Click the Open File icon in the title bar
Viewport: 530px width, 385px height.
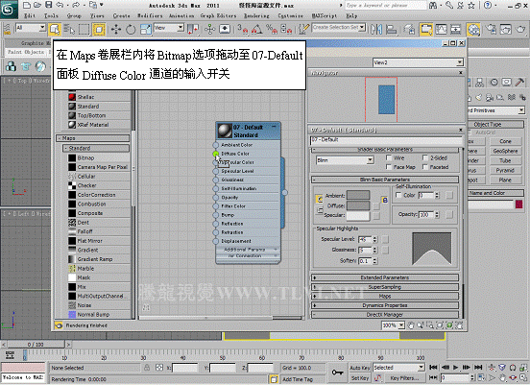point(37,5)
